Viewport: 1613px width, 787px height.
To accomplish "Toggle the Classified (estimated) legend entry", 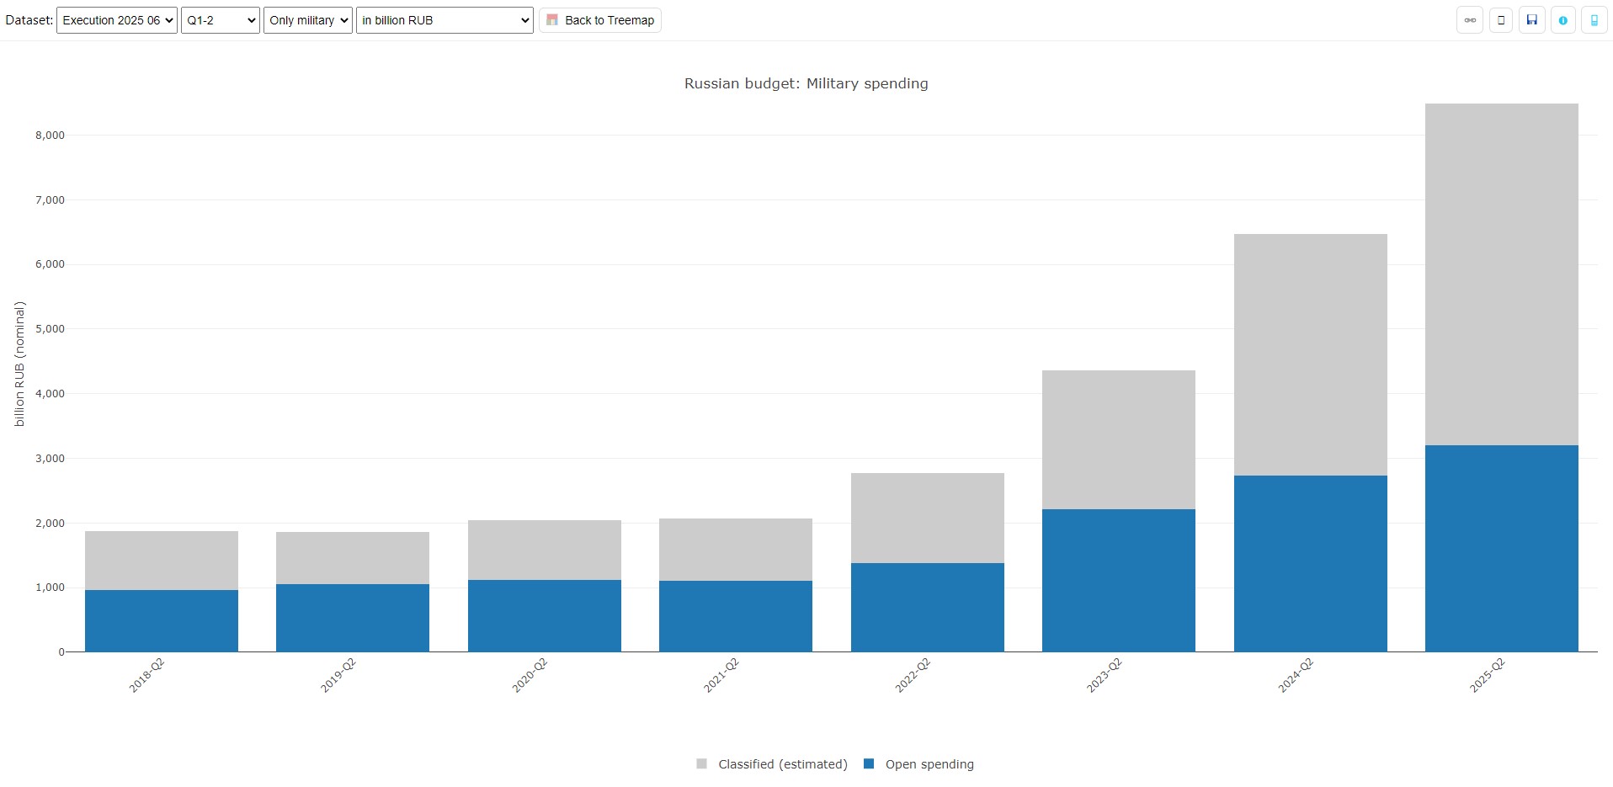I will 772,764.
